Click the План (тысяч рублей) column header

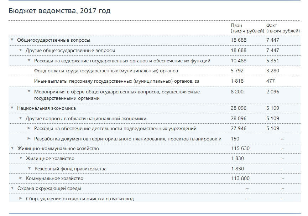point(247,28)
